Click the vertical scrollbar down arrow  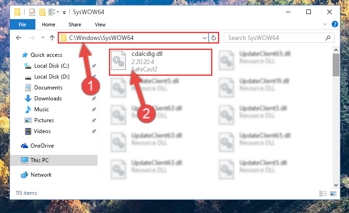click(x=336, y=185)
